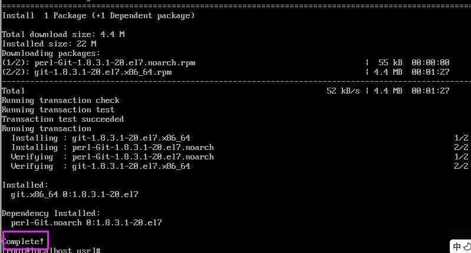Click the Running transaction check line
Screen dimensions: 471x253
pos(60,100)
